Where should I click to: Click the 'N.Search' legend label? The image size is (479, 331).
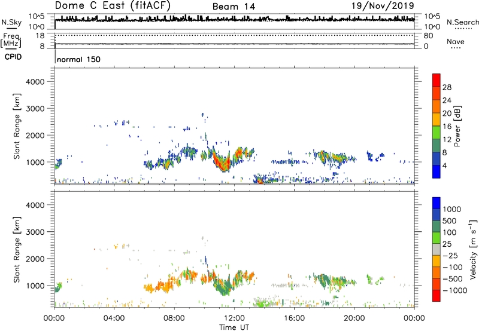coord(463,22)
